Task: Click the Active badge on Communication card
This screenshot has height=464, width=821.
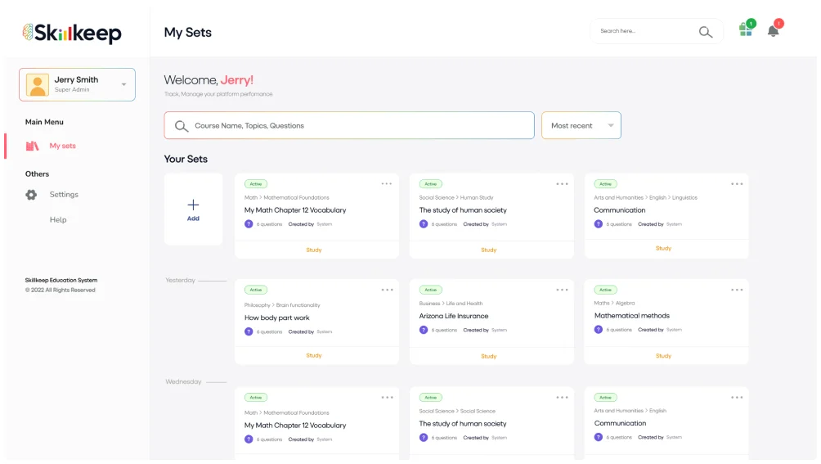Action: click(605, 184)
